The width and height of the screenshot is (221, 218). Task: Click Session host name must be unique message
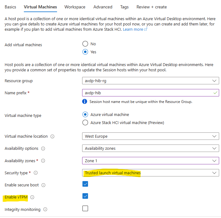[141, 102]
